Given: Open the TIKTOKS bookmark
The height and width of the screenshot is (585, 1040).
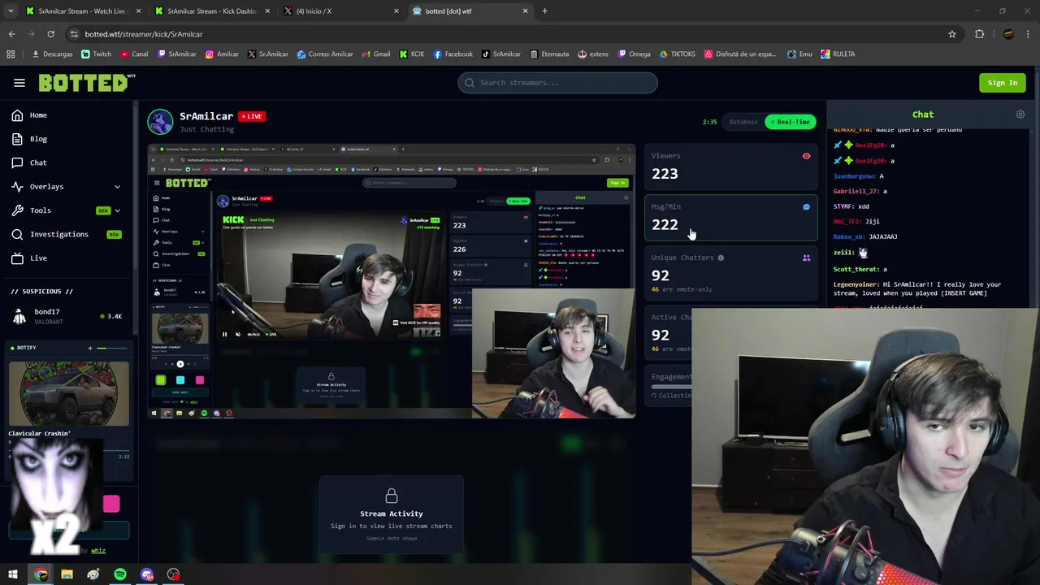Looking at the screenshot, I should pos(677,54).
